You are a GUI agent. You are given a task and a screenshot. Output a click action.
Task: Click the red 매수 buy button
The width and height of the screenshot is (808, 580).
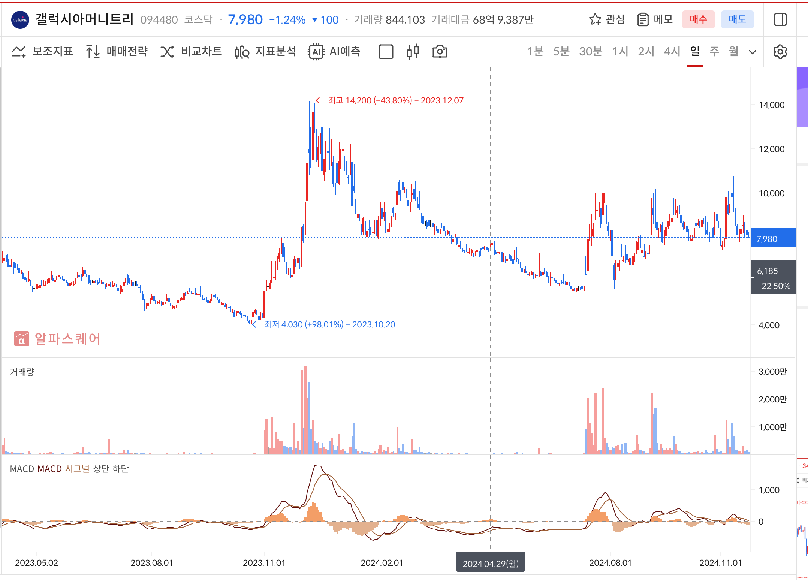[699, 19]
